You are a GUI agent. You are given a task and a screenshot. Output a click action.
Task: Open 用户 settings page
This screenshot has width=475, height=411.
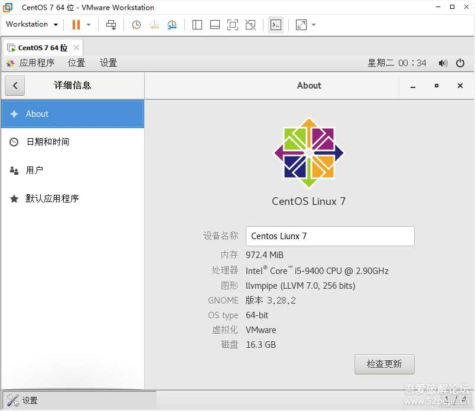click(73, 170)
